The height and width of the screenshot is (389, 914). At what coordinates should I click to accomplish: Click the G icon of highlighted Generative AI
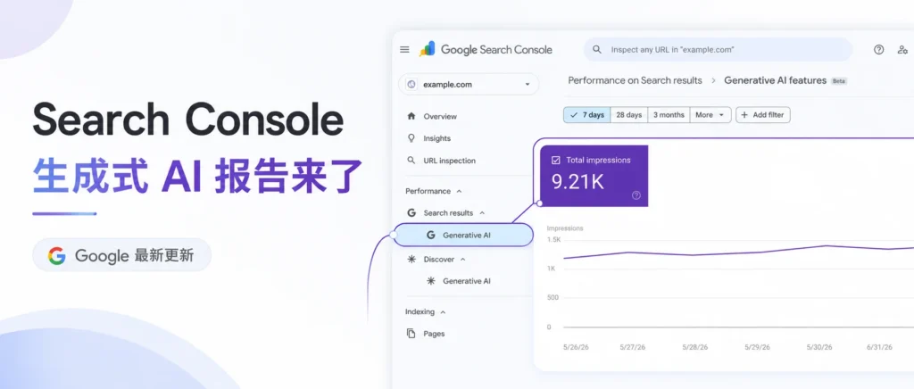[431, 236]
